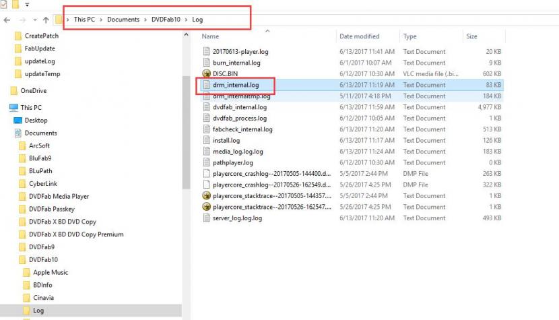Click Log breadcrumb in address bar

197,20
